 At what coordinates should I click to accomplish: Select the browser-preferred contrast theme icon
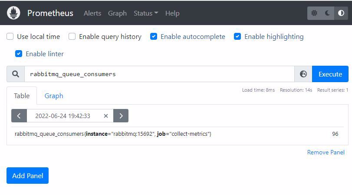(341, 13)
